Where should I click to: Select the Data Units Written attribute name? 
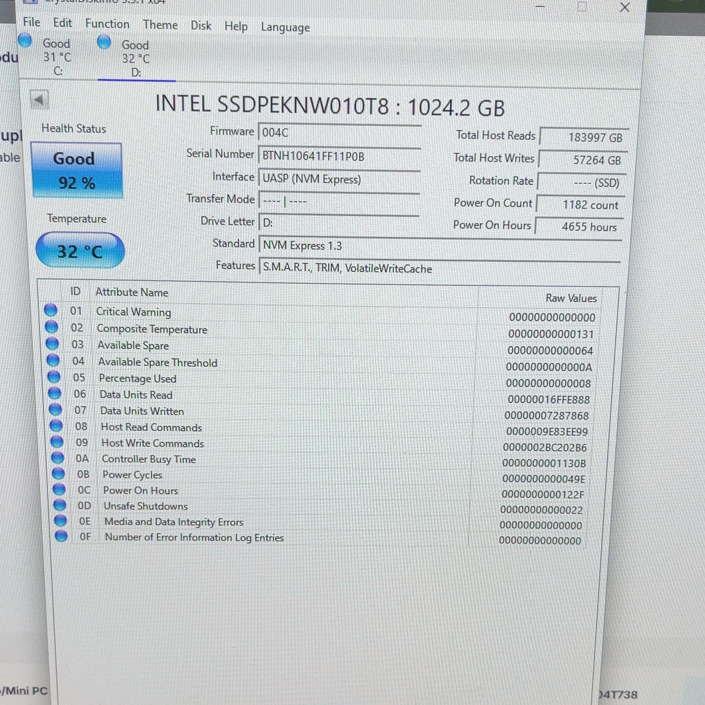(142, 411)
